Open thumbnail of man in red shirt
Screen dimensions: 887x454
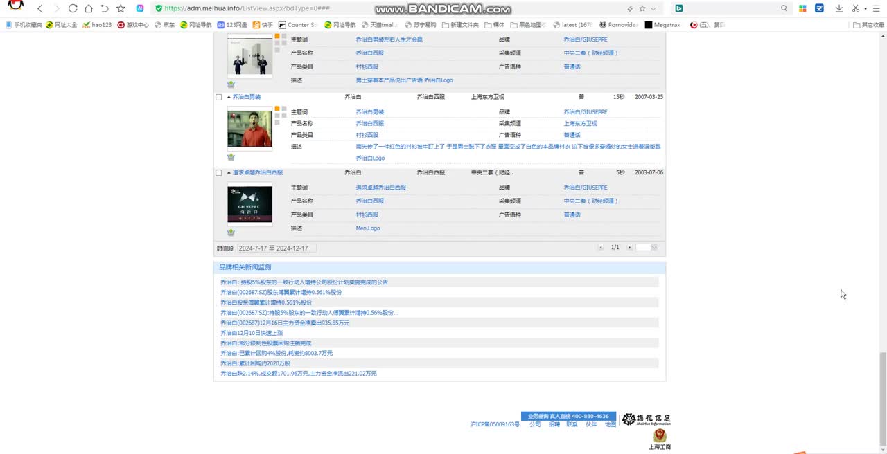click(x=249, y=129)
